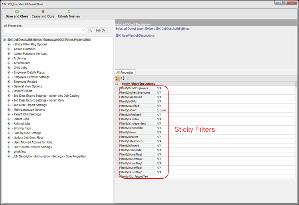Expand the Workflow tree node
The height and width of the screenshot is (205, 299).
9,152
